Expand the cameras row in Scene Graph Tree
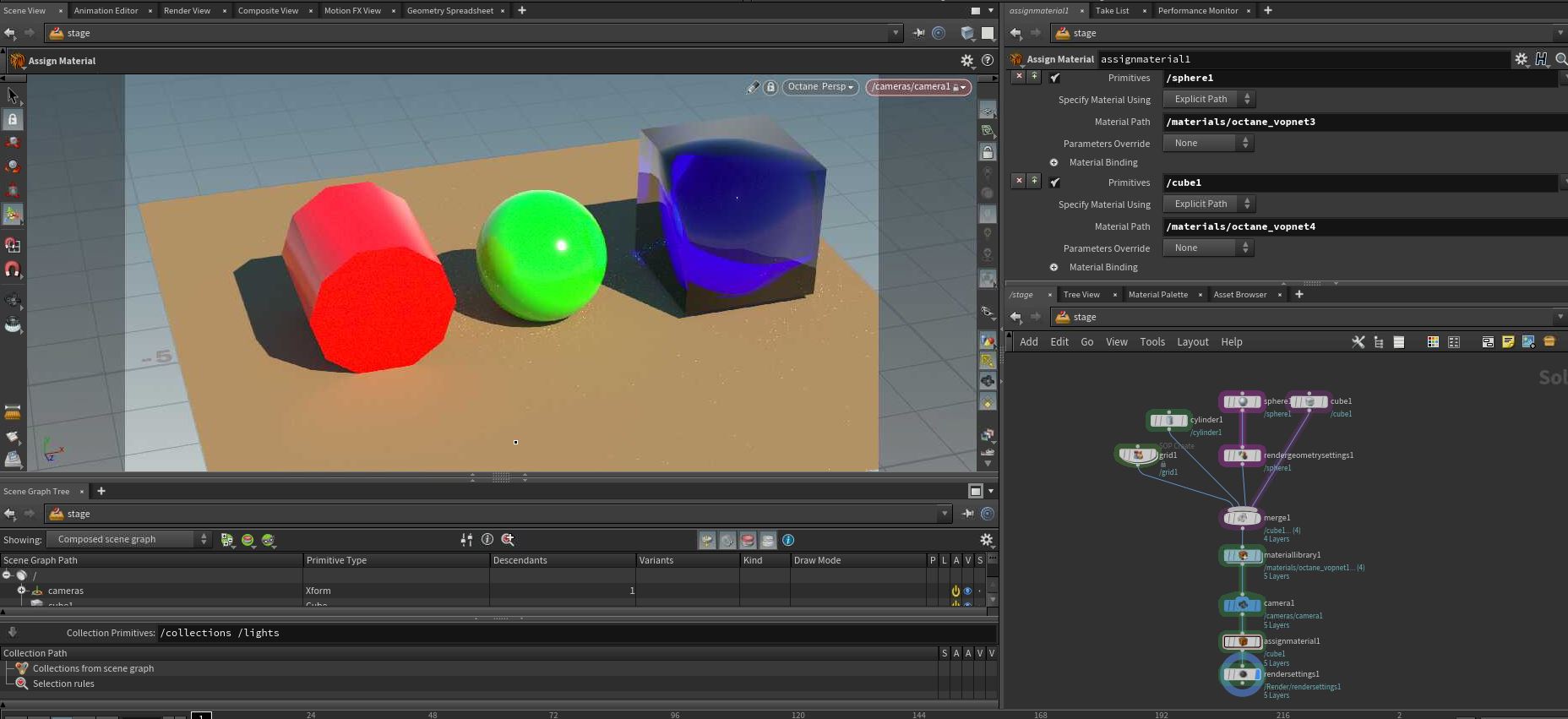 click(x=22, y=590)
